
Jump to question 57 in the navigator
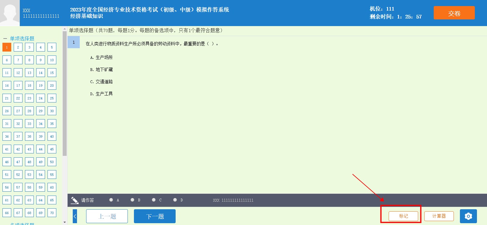pyautogui.click(x=18, y=187)
